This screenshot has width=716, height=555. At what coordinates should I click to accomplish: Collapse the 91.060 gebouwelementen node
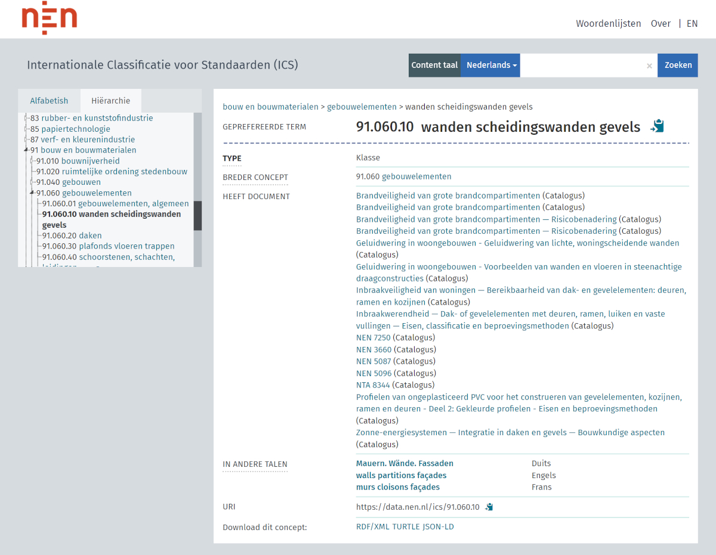(33, 193)
